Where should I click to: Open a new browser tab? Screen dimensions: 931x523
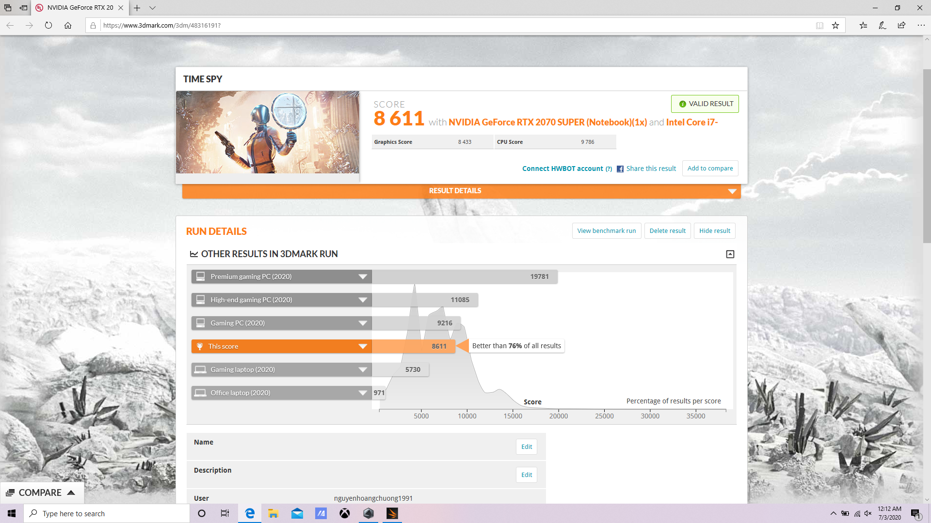(x=137, y=8)
